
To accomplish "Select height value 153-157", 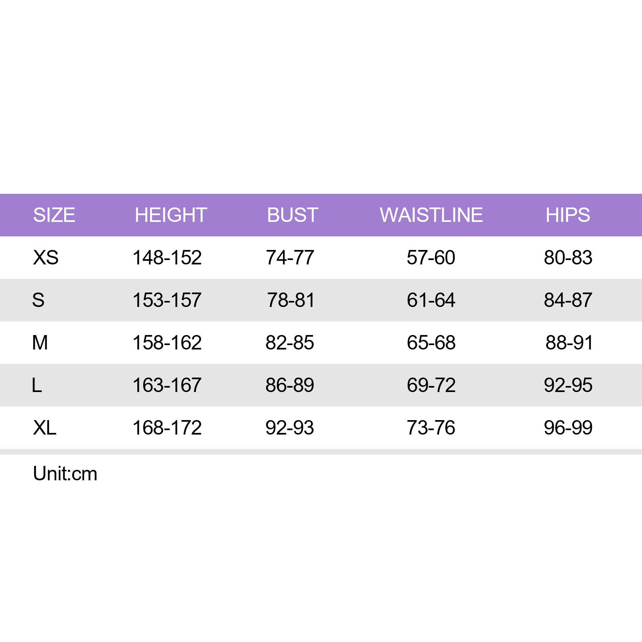I will (167, 300).
